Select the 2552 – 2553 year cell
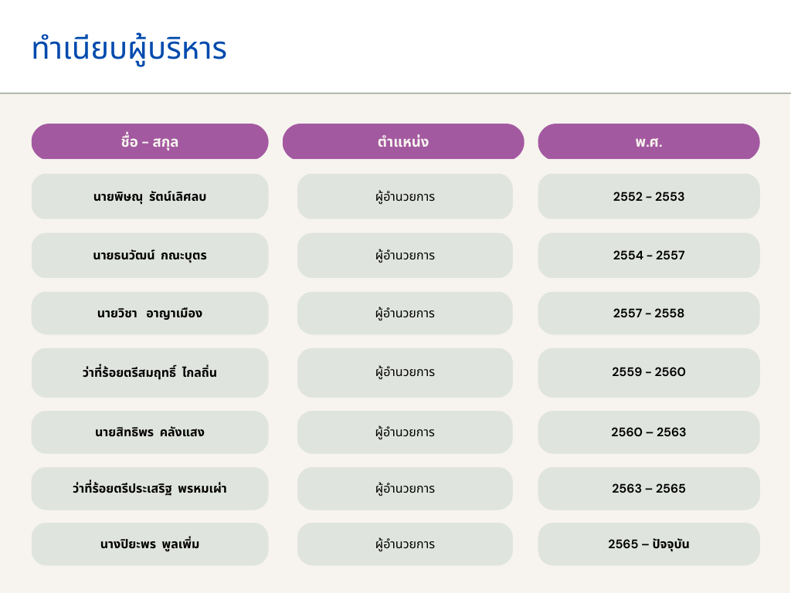The height and width of the screenshot is (593, 791). point(649,196)
